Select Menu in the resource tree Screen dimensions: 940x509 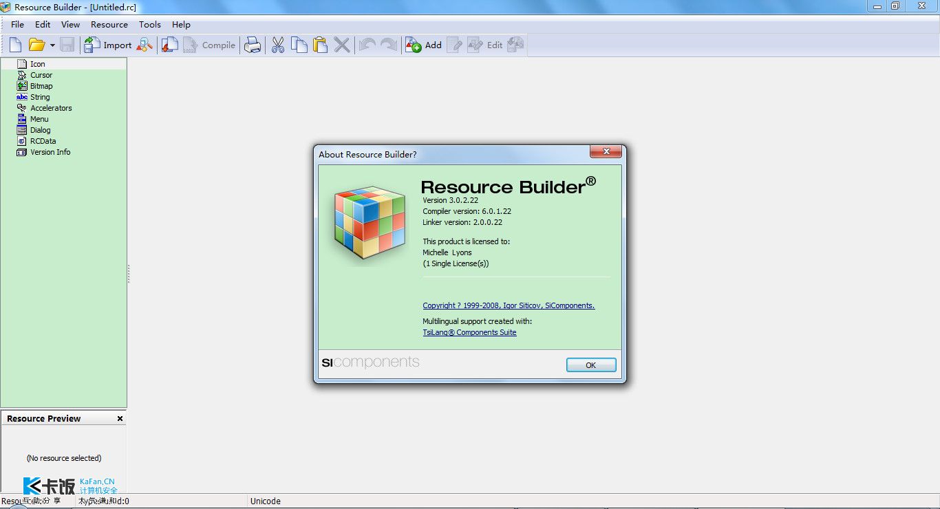[x=39, y=119]
